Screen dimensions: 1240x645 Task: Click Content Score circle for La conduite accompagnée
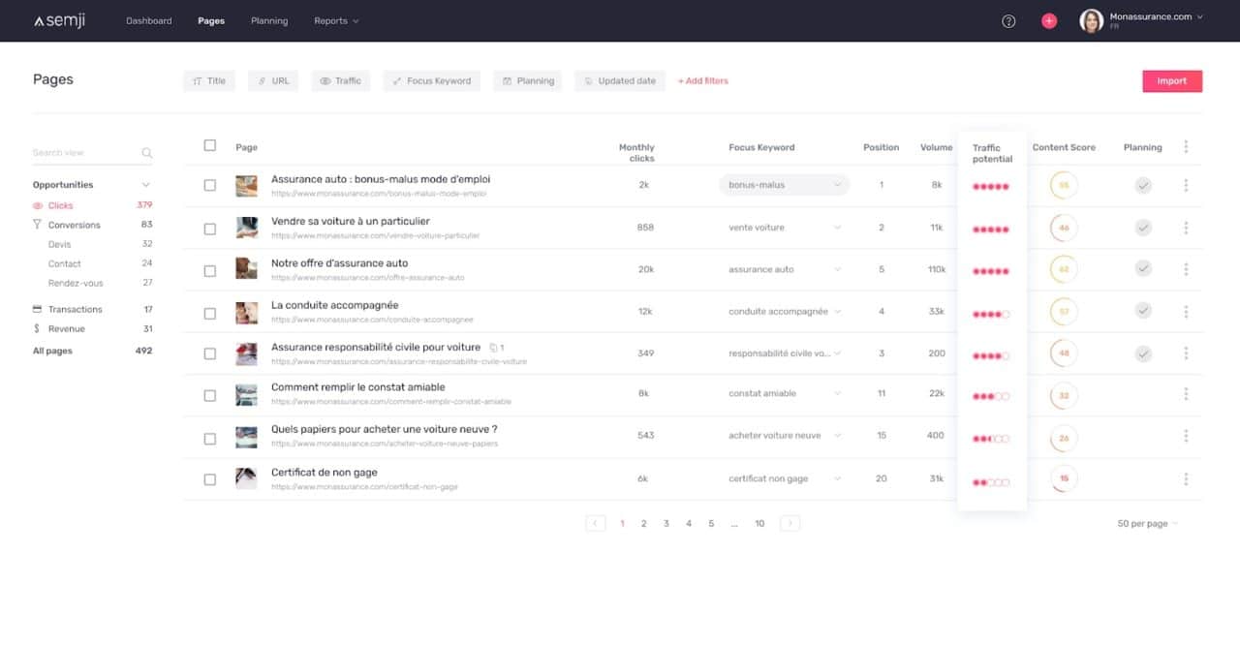[x=1064, y=312]
